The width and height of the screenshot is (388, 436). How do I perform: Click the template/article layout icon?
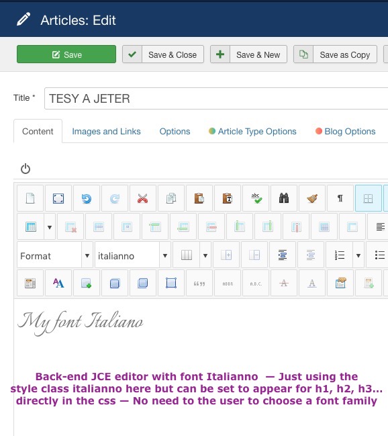pyautogui.click(x=30, y=283)
